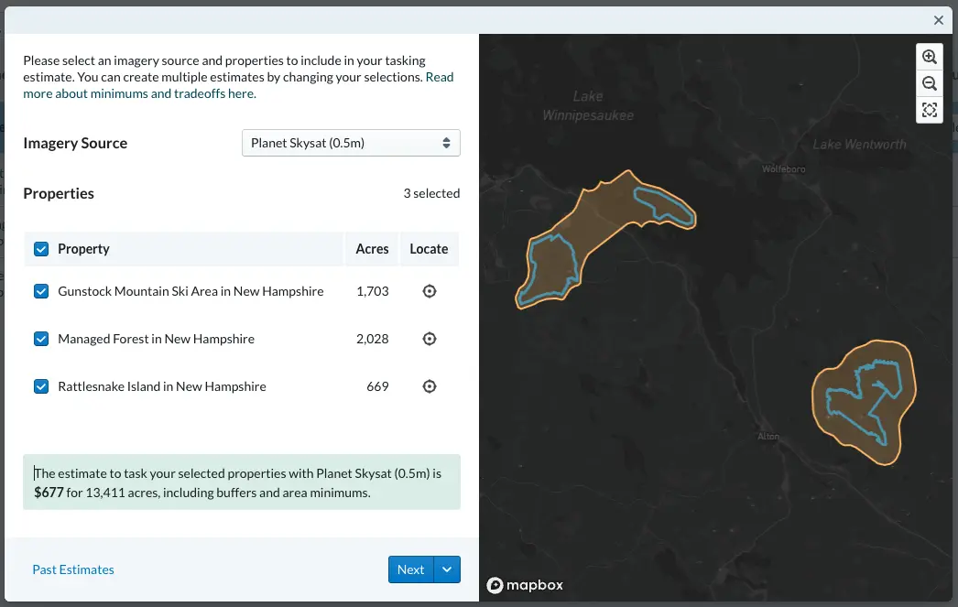Click 'Gunstock Mountain Ski Area in New Hampshire' name

[x=191, y=291]
